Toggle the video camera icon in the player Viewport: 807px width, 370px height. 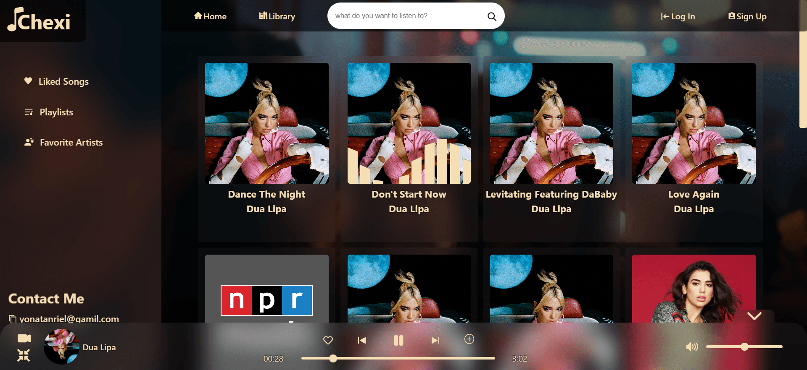(x=24, y=338)
